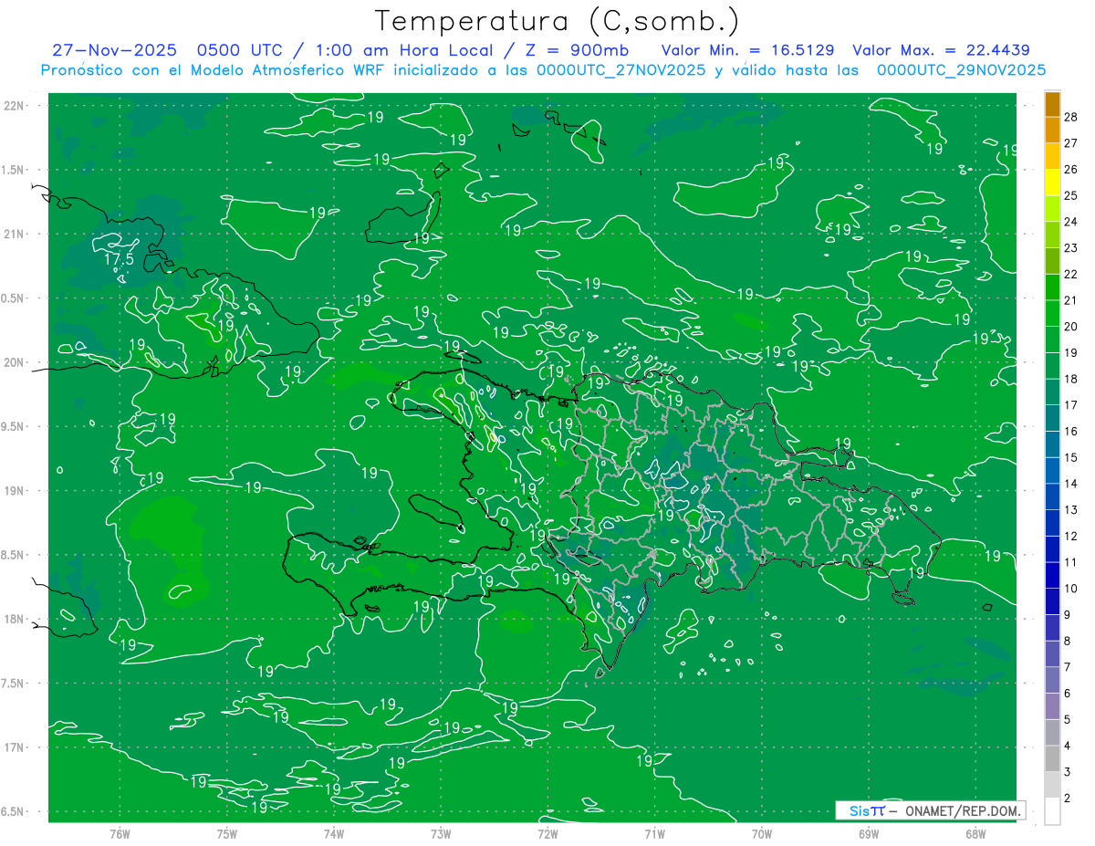Click the '19N' latitude label
Image resolution: width=1095 pixels, height=846 pixels.
(13, 491)
